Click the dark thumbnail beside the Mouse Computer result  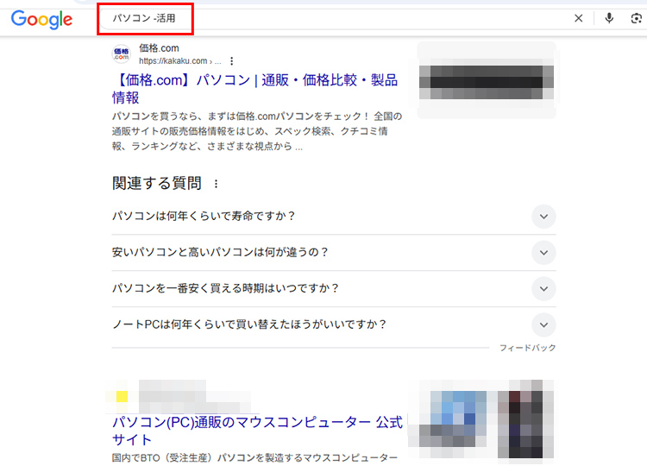tap(525, 419)
